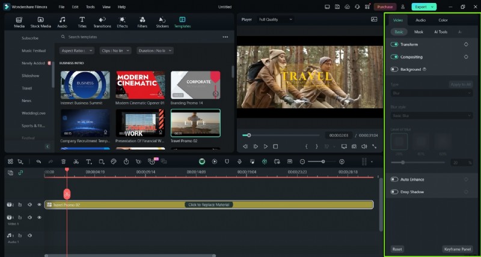Open the File menu
This screenshot has height=257, width=481.
61,7
